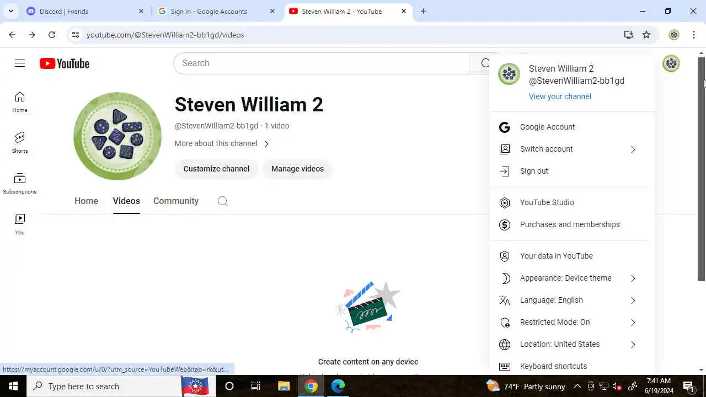Click the address bar URL
The height and width of the screenshot is (397, 706).
165,35
